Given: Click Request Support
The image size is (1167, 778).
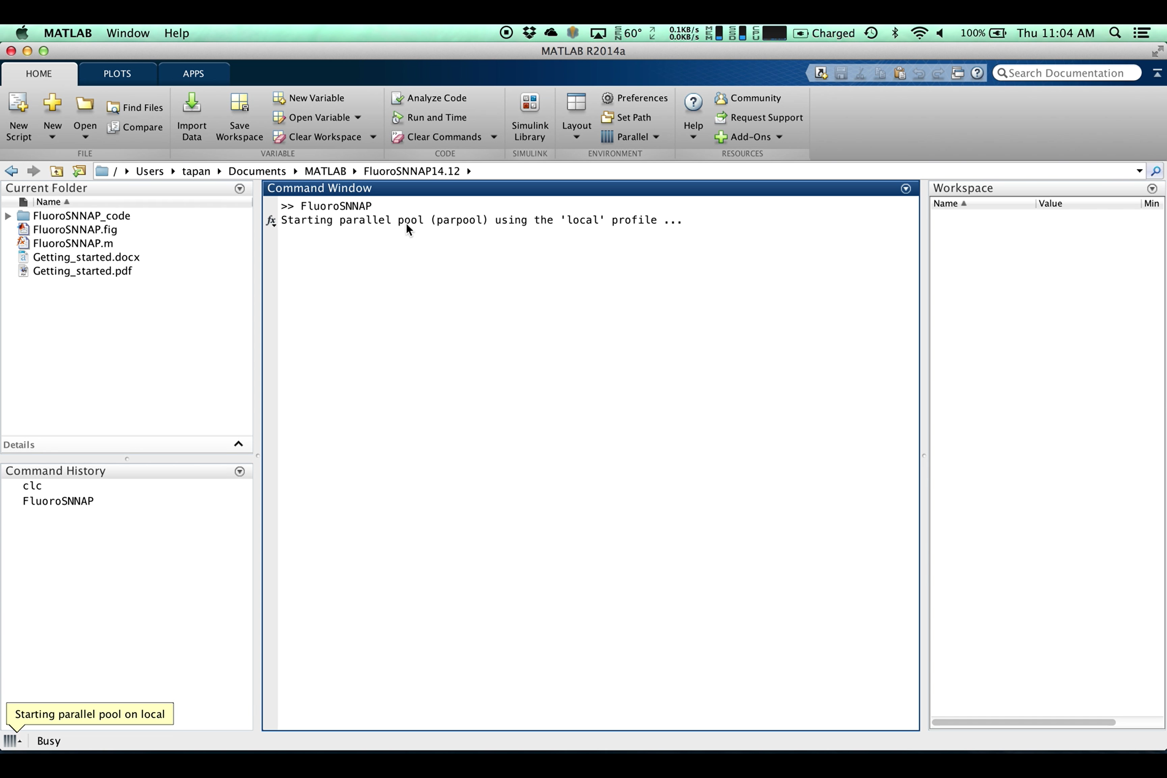Looking at the screenshot, I should pos(759,118).
